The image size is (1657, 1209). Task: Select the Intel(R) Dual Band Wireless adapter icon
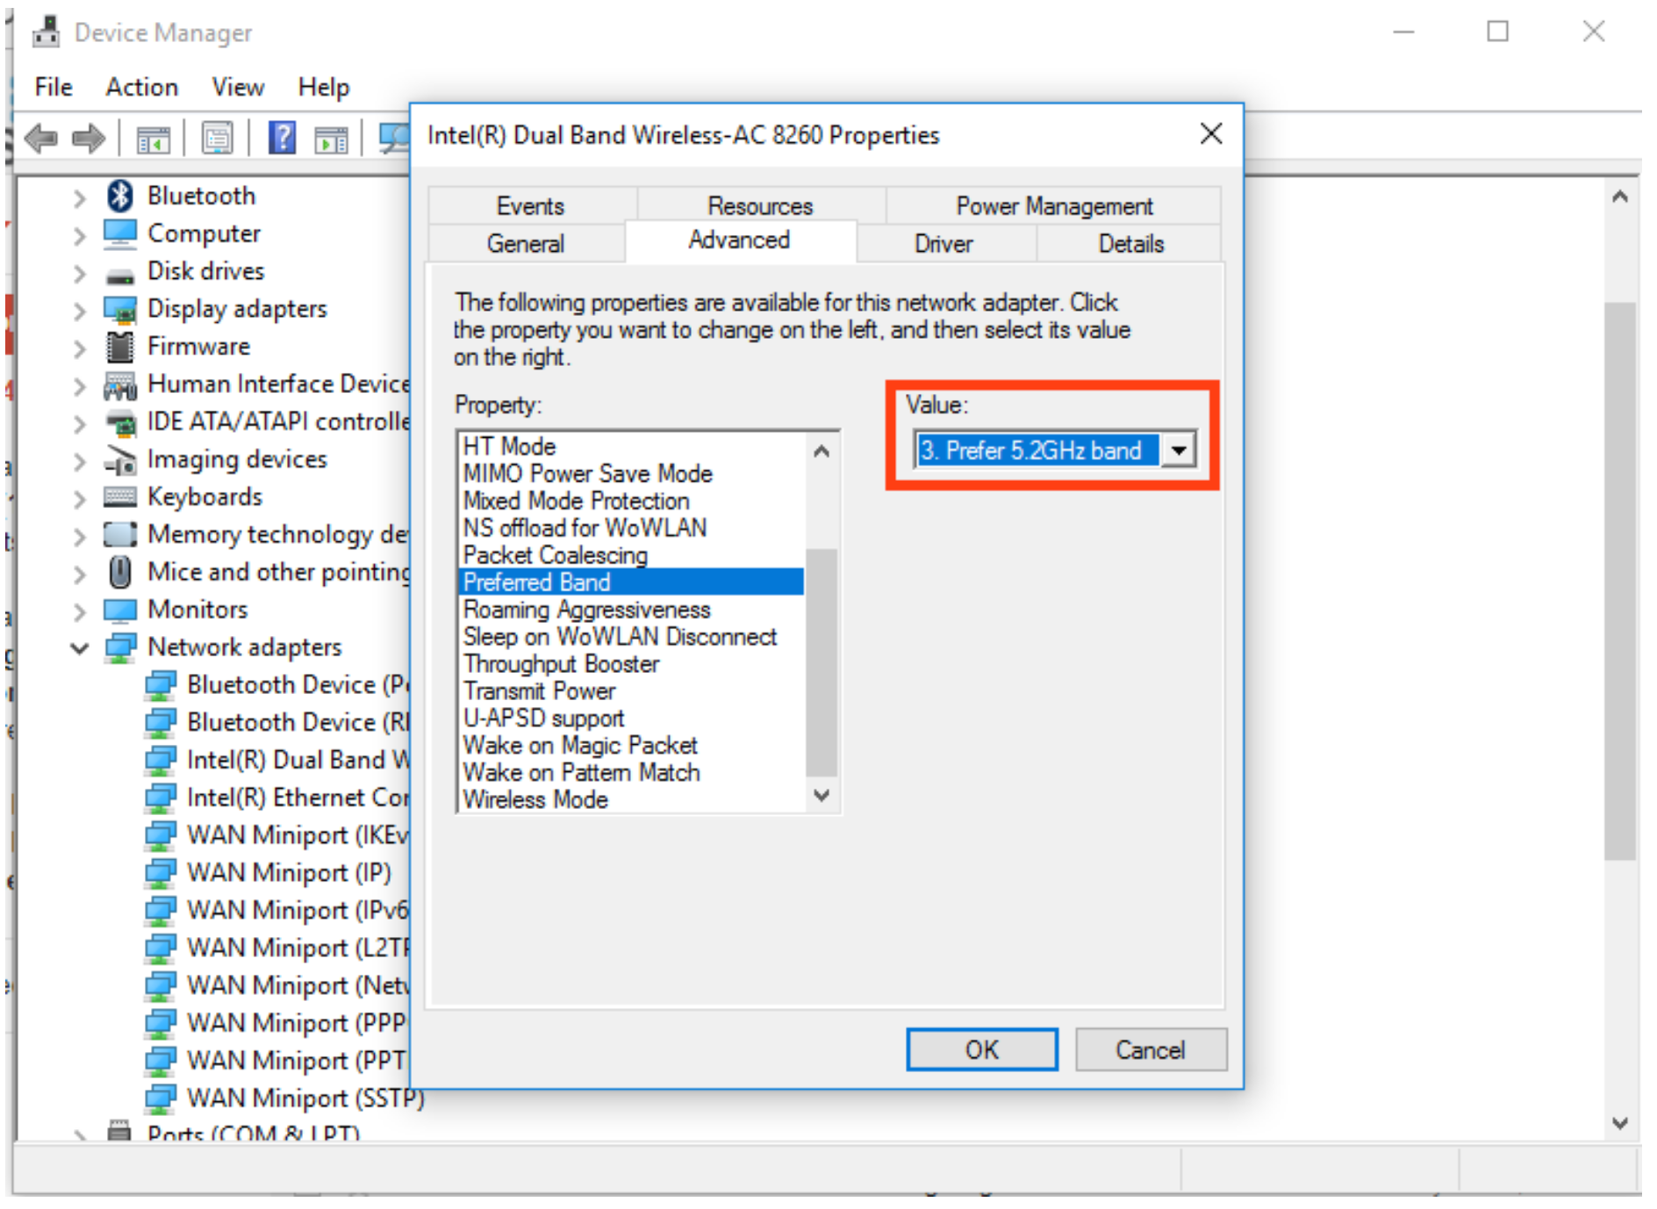click(160, 760)
